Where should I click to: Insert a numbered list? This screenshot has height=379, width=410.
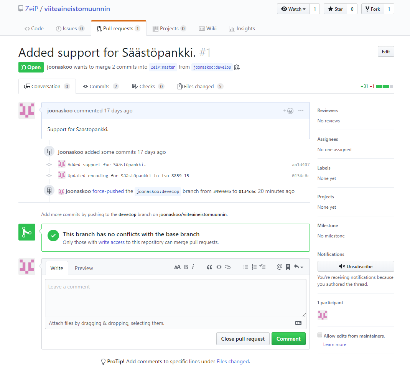pyautogui.click(x=254, y=267)
